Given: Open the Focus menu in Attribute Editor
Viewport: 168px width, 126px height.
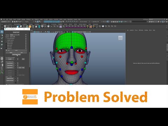Looking at the screenshot, I should click(x=136, y=30).
